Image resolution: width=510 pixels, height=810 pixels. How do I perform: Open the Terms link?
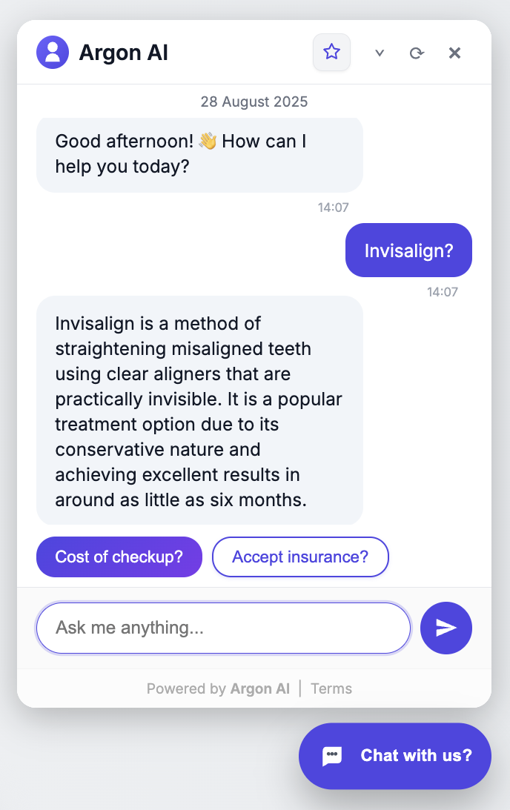click(x=331, y=688)
